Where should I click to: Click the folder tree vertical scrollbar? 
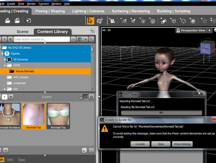(92, 67)
